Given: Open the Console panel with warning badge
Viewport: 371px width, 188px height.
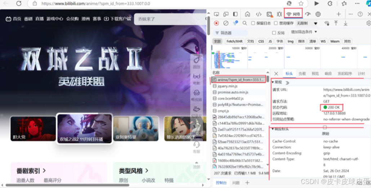Looking at the screenshot, I should (270, 14).
